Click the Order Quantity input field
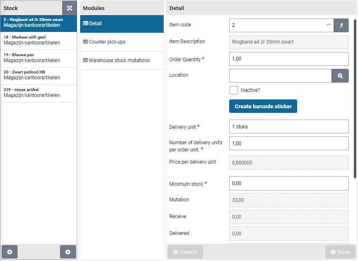Screen dimensions: 358x261 click(289, 59)
